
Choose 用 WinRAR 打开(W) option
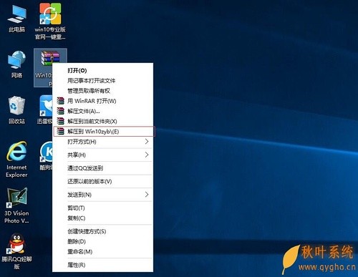point(102,101)
